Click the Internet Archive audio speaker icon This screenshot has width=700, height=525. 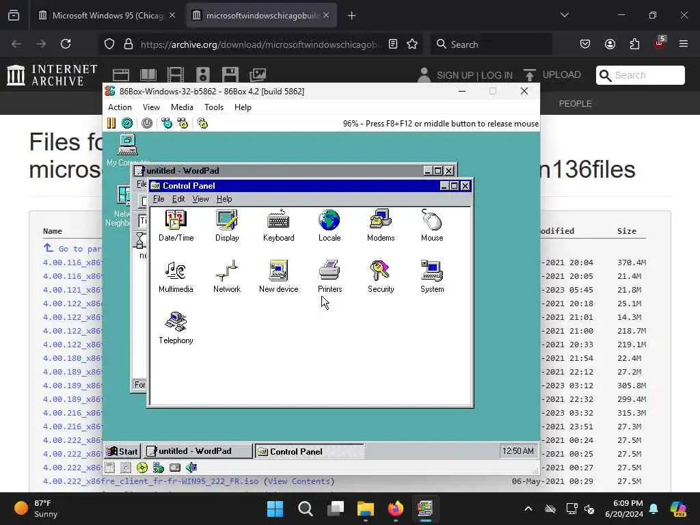pos(202,75)
